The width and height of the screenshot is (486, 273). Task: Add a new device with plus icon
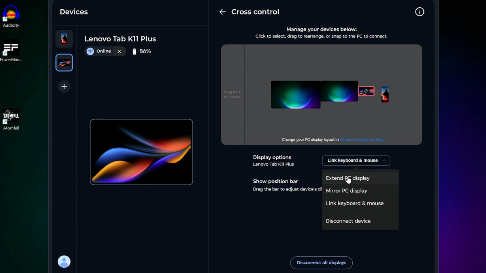[x=64, y=87]
